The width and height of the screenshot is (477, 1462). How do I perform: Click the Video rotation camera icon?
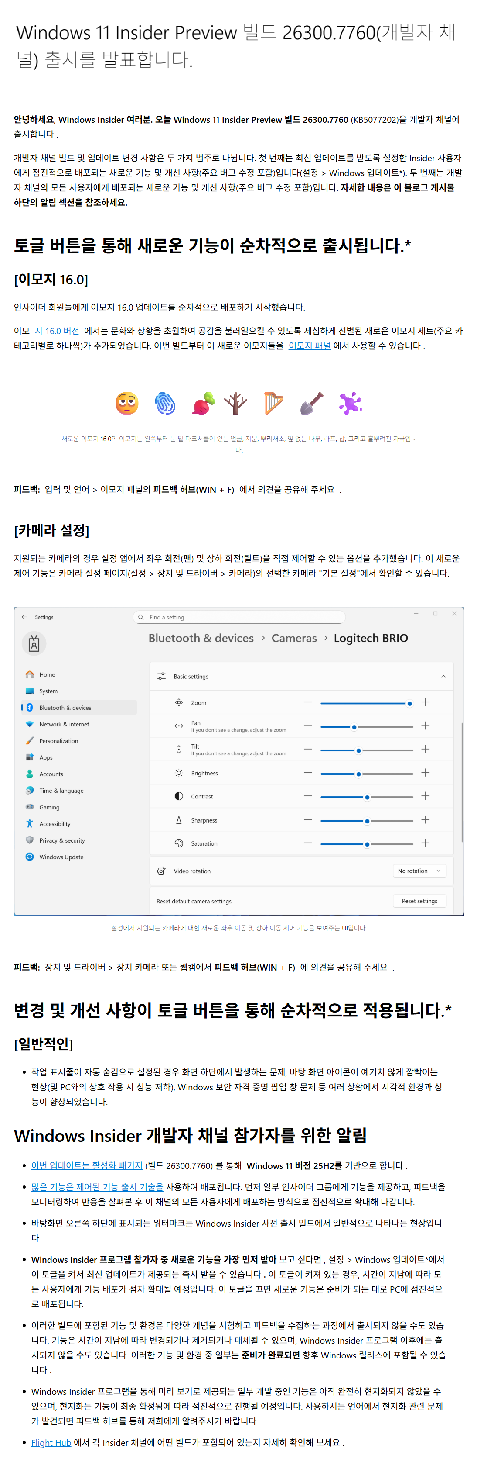tap(161, 871)
